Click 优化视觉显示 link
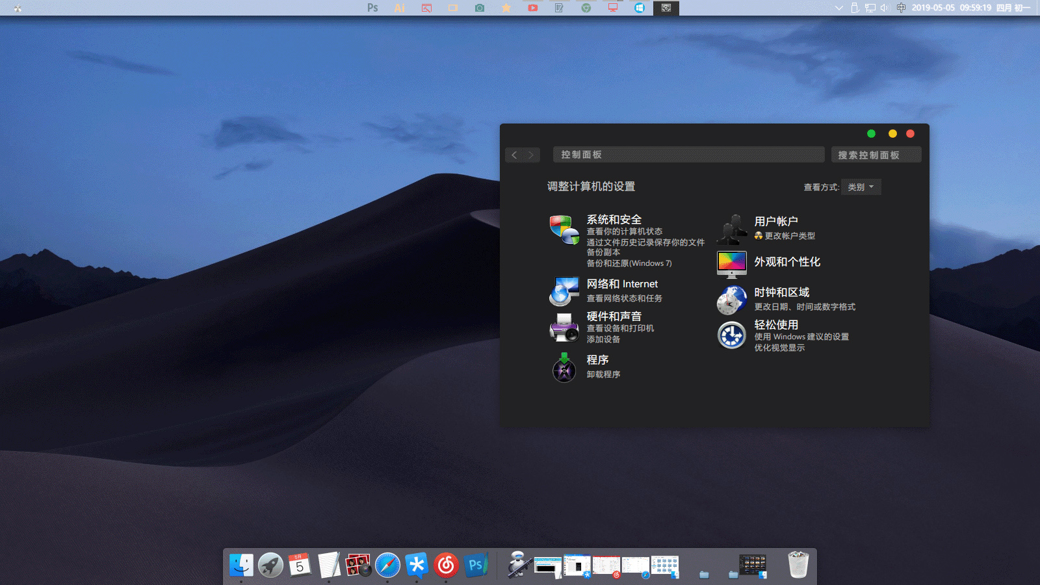 779,348
